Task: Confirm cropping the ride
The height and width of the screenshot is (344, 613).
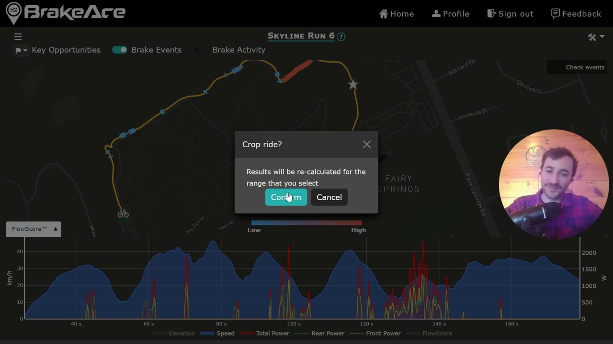Action: [286, 197]
